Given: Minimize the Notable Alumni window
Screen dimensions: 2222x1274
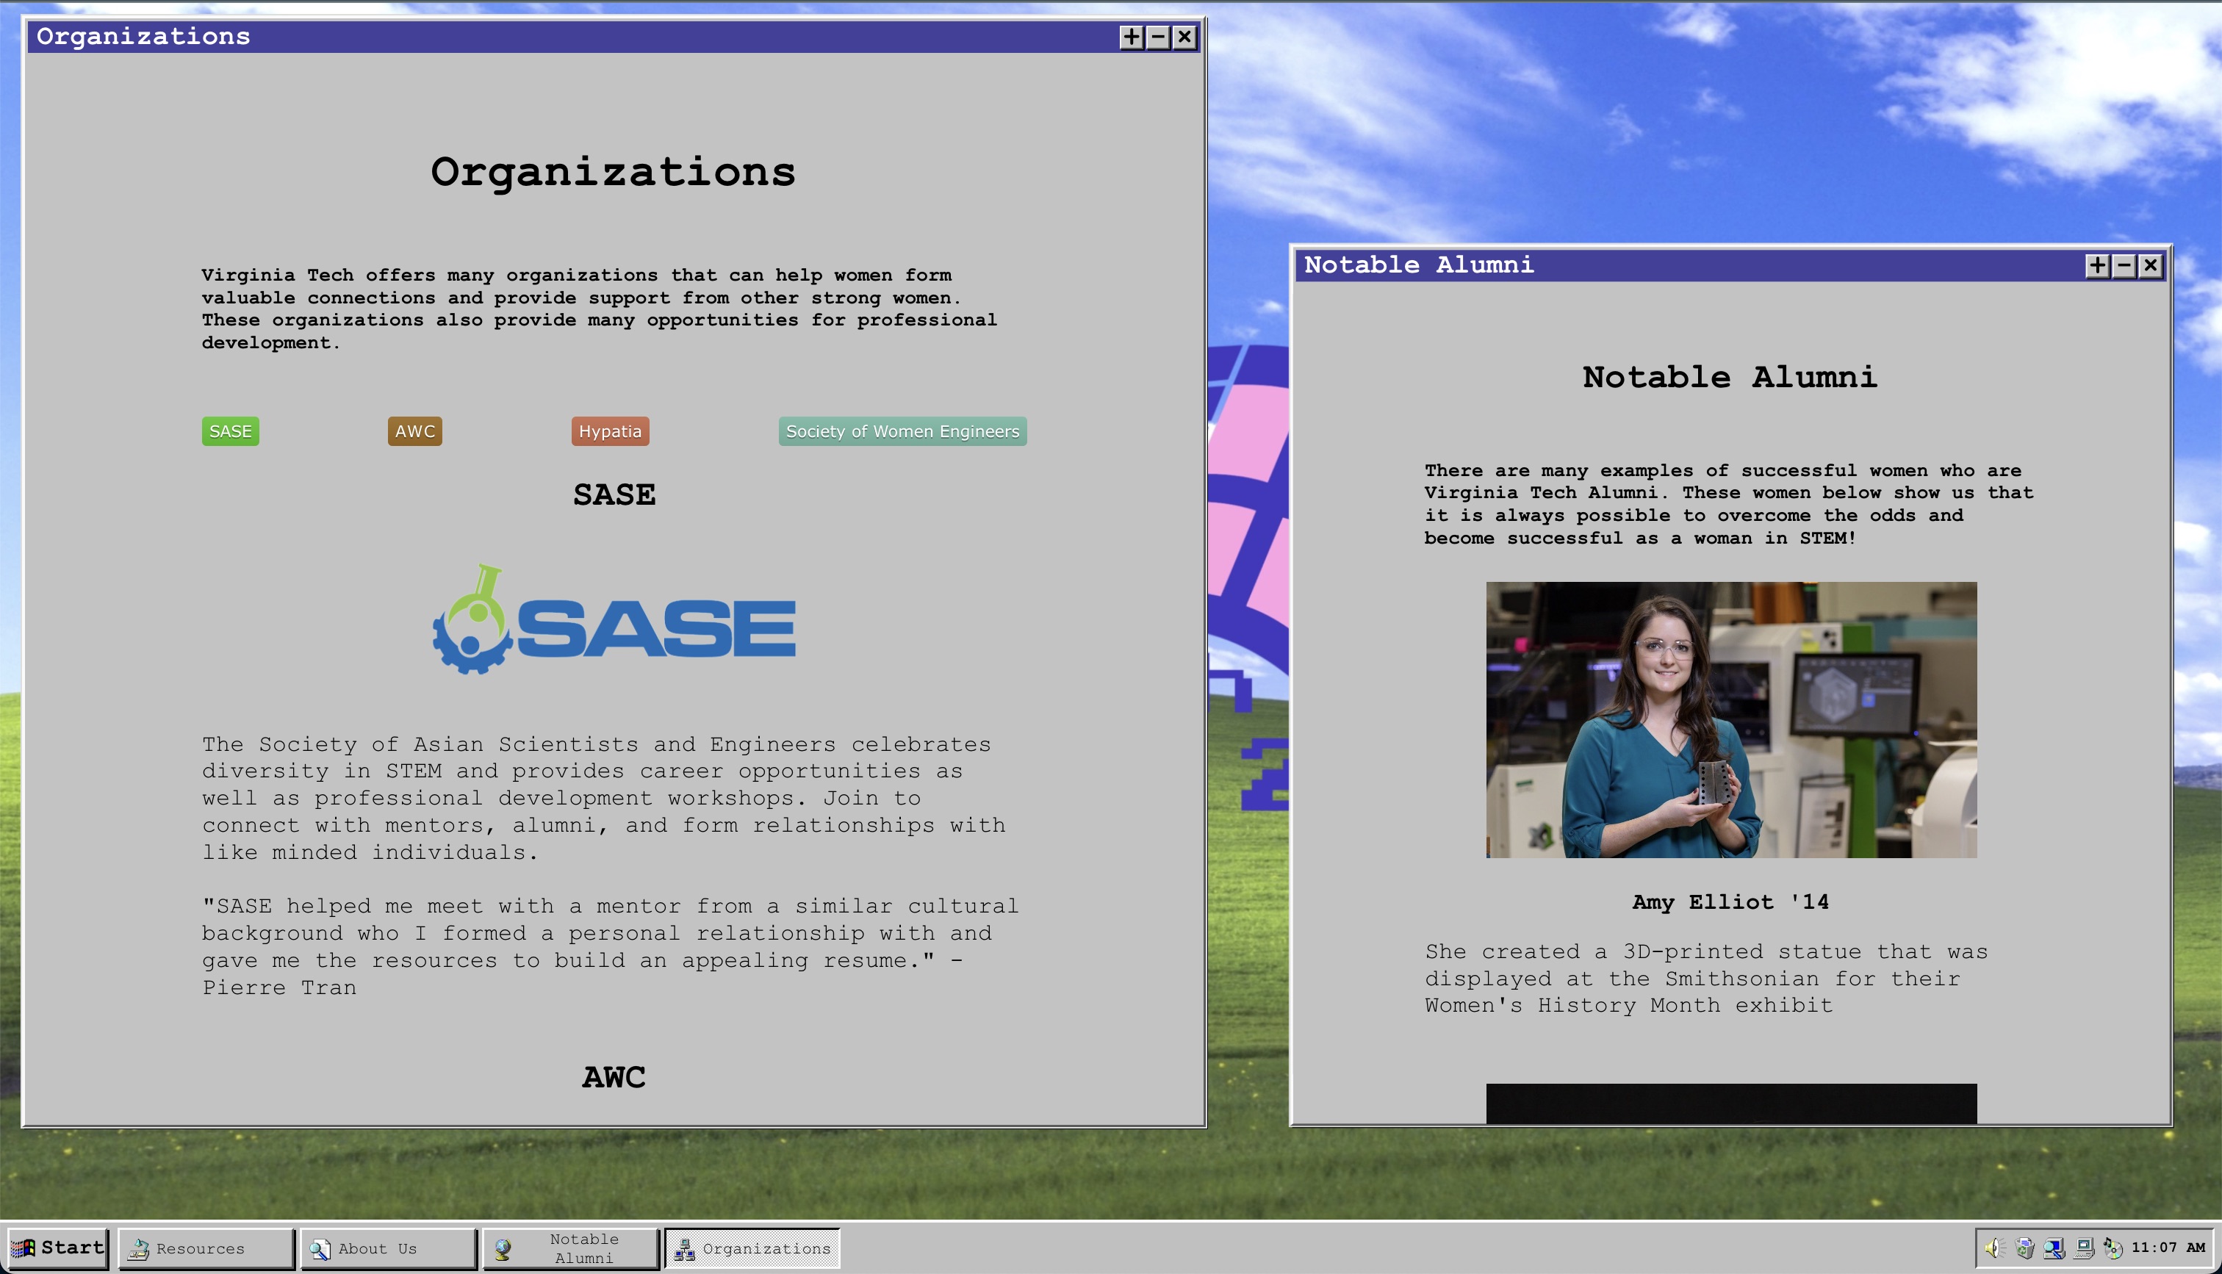Looking at the screenshot, I should 2123,265.
